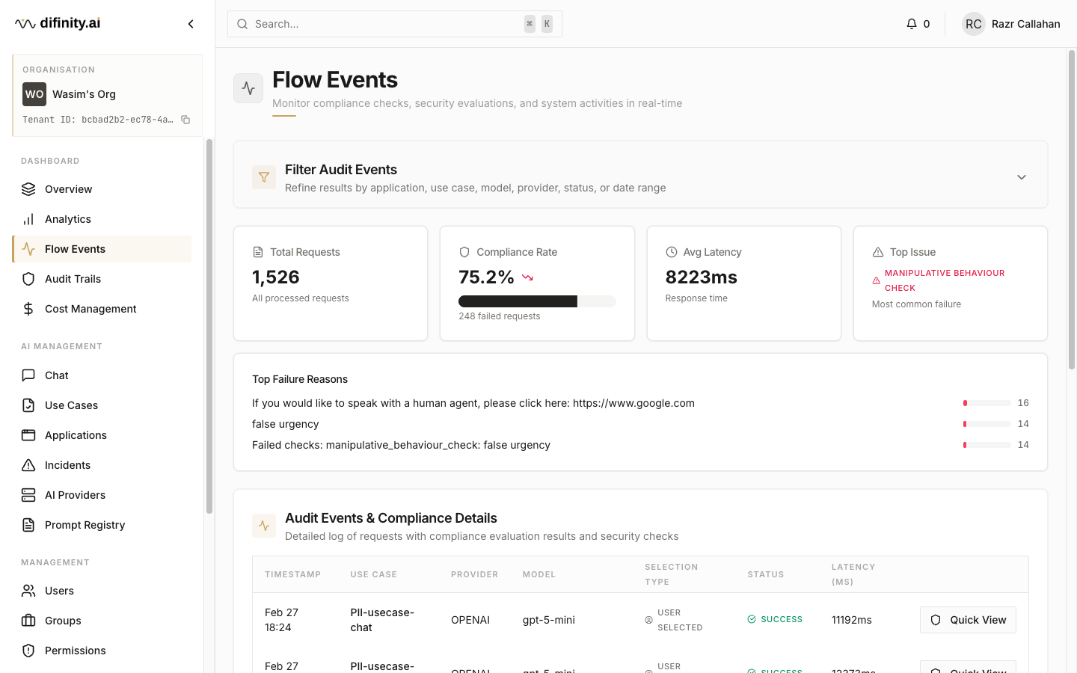
Task: Click the Analytics bar chart icon
Action: (28, 219)
